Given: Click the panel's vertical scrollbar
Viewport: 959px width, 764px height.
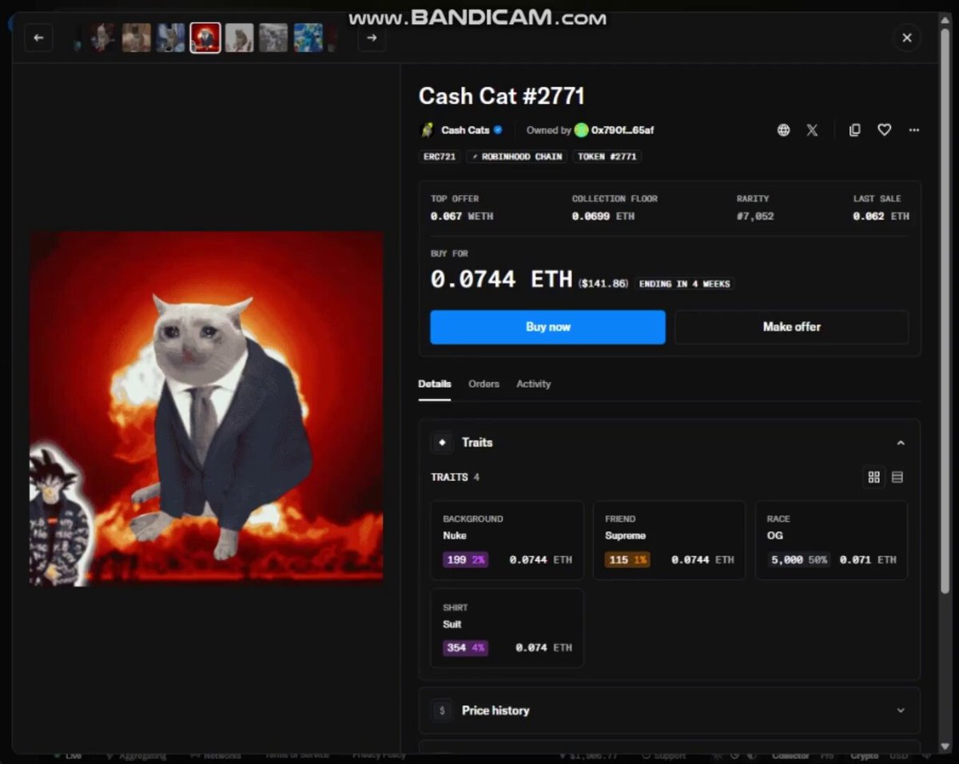Looking at the screenshot, I should click(x=945, y=312).
